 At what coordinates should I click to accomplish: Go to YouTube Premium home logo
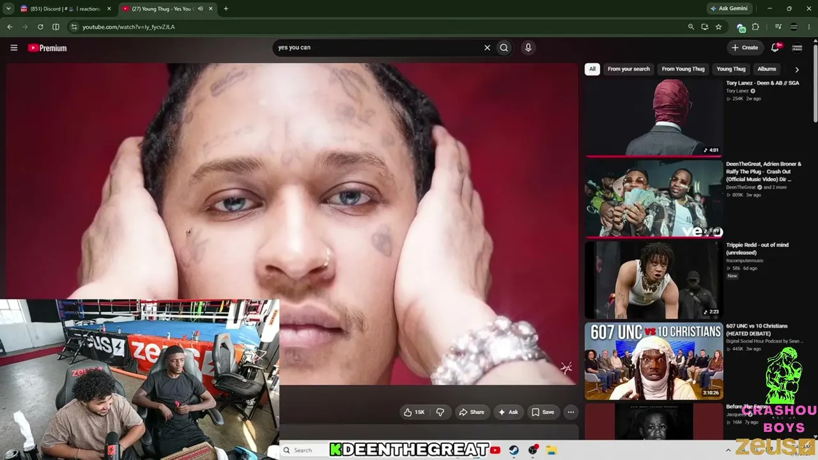pyautogui.click(x=47, y=48)
